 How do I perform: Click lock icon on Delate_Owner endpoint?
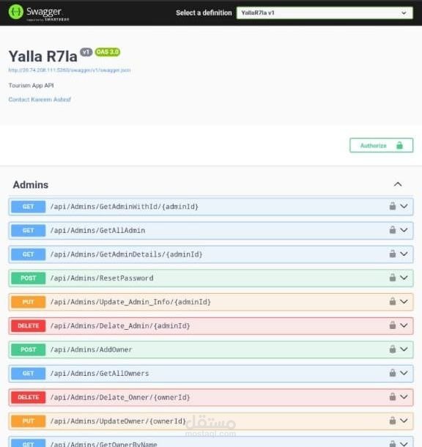(x=393, y=396)
